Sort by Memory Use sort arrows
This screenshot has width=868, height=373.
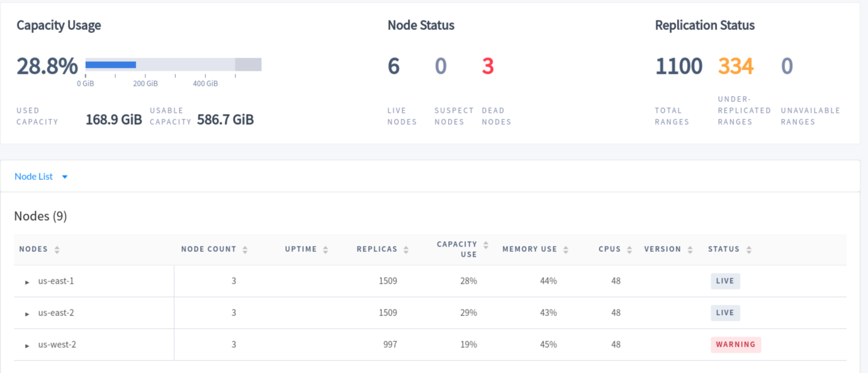tap(566, 249)
